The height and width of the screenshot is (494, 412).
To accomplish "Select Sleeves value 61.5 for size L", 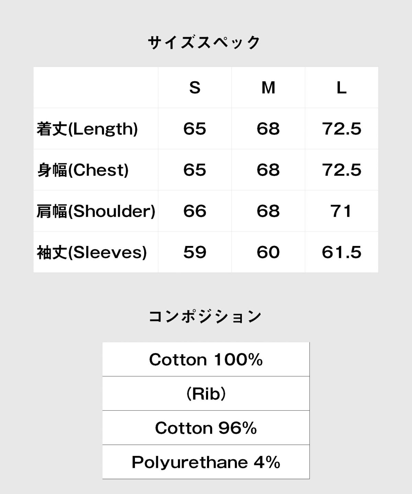I will click(x=342, y=252).
